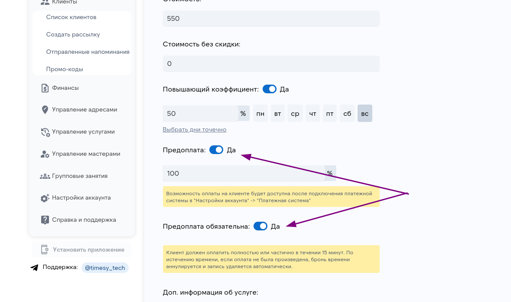
Task: Open the Управление услугами services icon
Action: (x=46, y=131)
